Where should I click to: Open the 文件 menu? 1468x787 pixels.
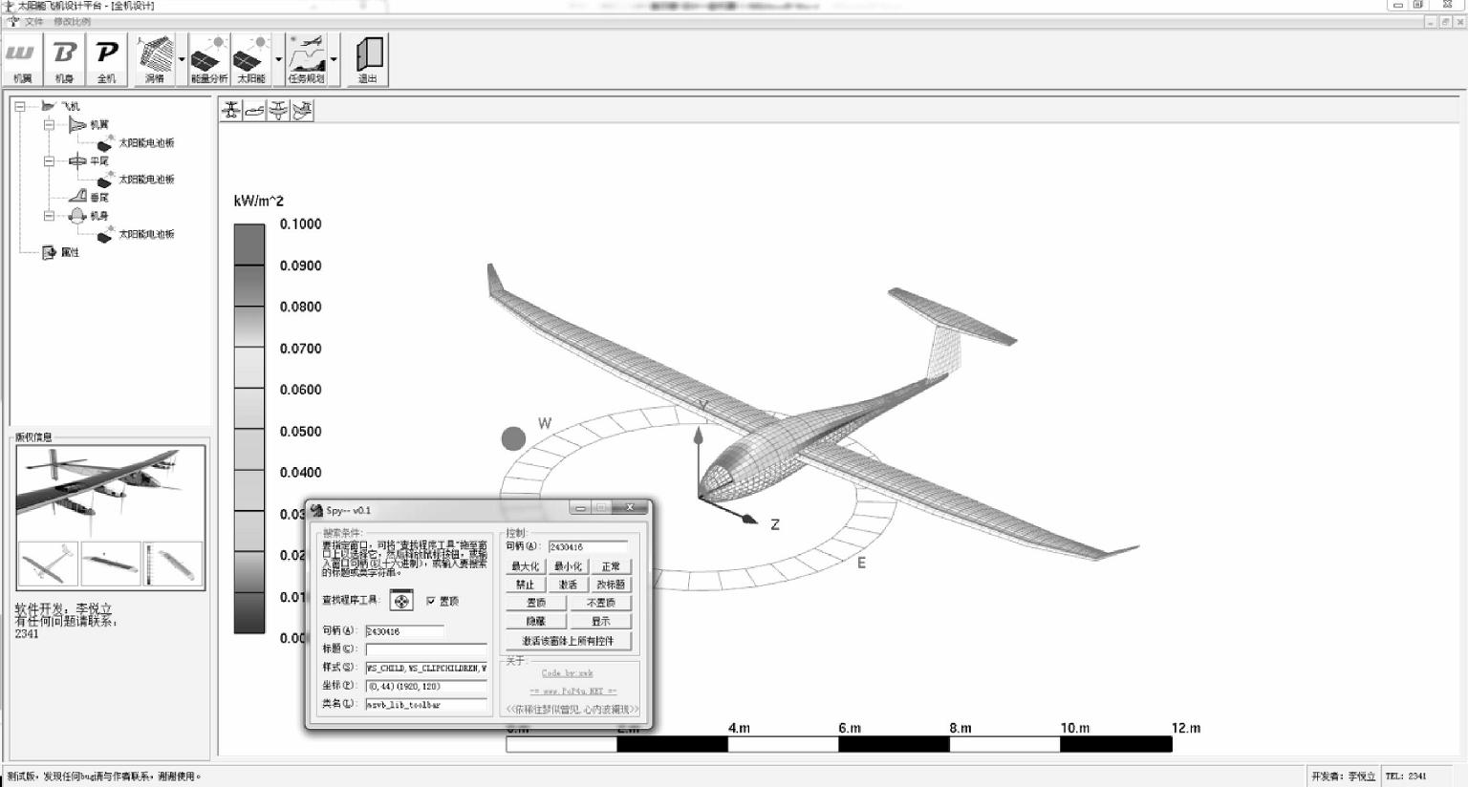[33, 21]
